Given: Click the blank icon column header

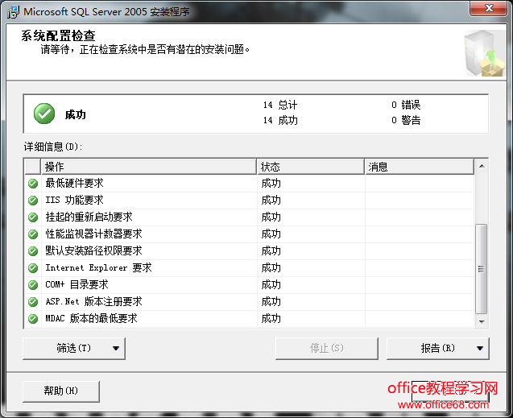Looking at the screenshot, I should point(33,167).
